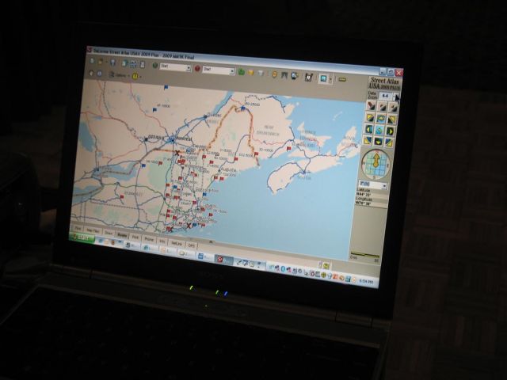This screenshot has width=507, height=380.
Task: Click the Data Zoom value field
Action: (385, 96)
